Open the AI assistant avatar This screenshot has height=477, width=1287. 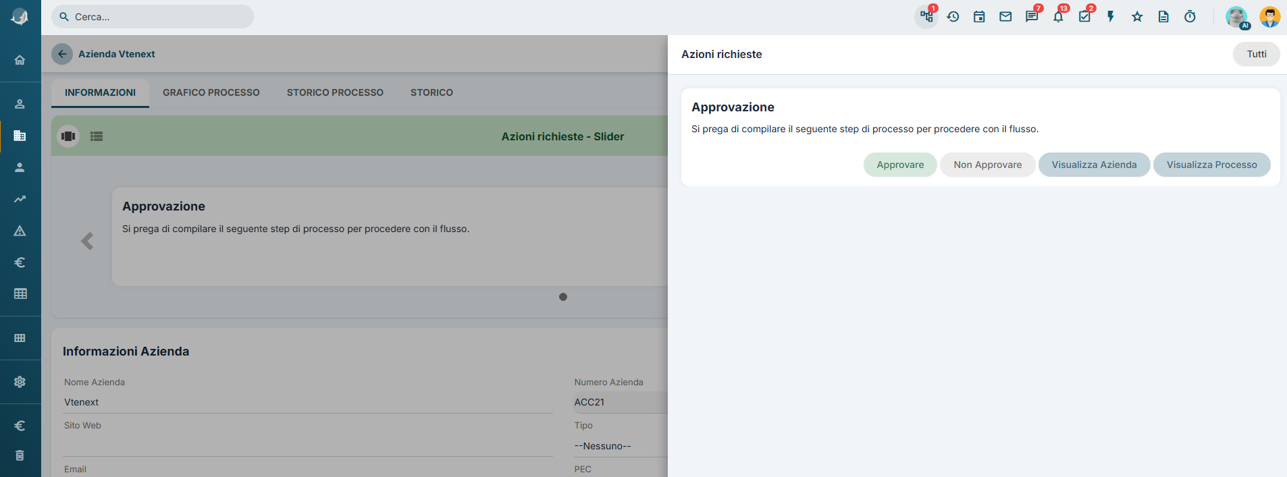(1237, 17)
